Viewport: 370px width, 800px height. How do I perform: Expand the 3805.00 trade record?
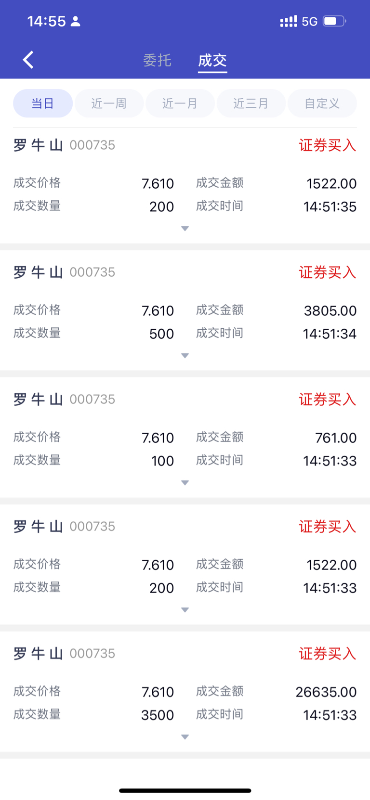(x=185, y=356)
